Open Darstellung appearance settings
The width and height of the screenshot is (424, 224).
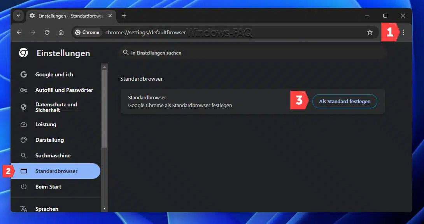coord(49,140)
